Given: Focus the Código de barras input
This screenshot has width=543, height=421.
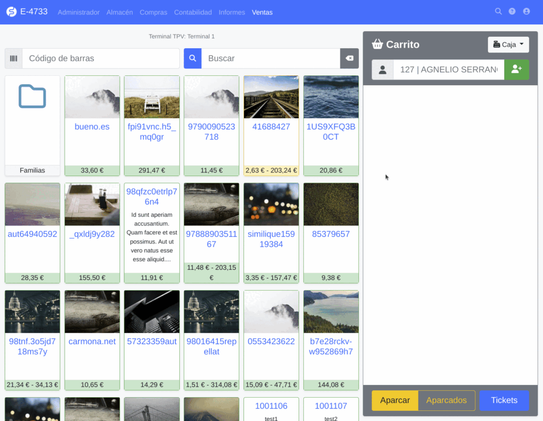Looking at the screenshot, I should 101,58.
